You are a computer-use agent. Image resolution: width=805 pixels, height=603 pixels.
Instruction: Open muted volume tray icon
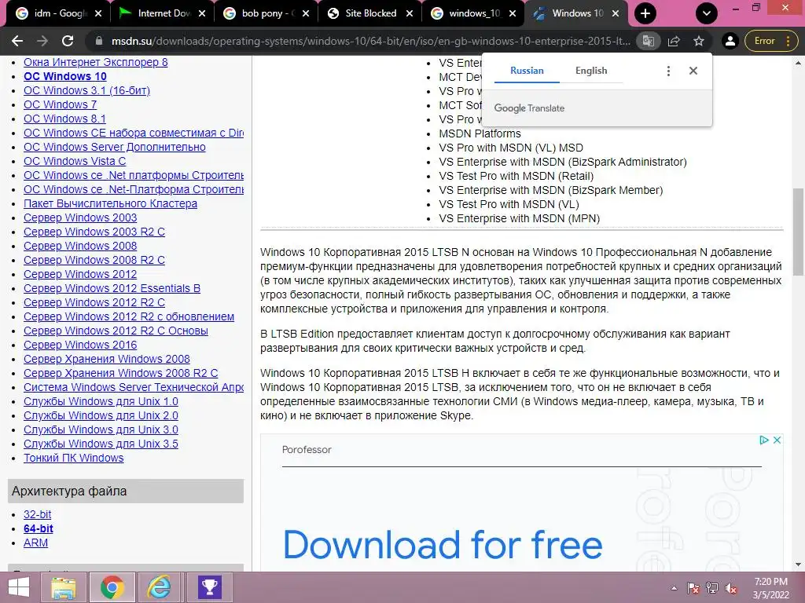click(731, 588)
